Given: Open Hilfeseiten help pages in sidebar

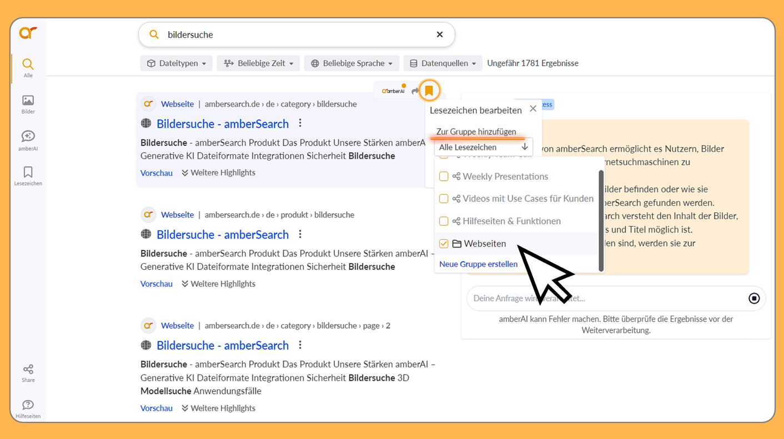Looking at the screenshot, I should click(28, 408).
